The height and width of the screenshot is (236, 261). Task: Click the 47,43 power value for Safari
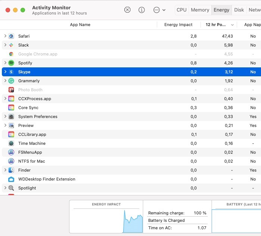coord(227,36)
